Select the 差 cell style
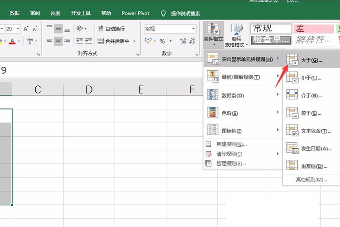 point(314,29)
